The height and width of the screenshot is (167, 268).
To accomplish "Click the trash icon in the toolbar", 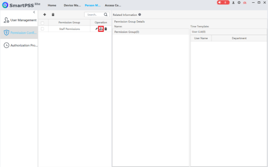I will pos(53,15).
